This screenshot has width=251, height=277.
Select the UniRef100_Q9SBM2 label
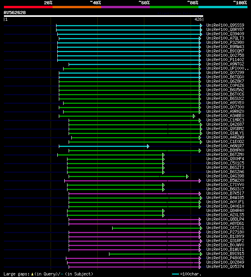pyautogui.click(x=225, y=129)
